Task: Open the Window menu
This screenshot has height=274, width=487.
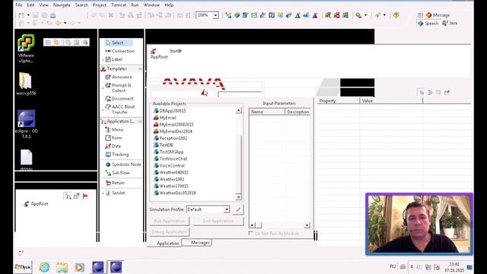Action: (151, 5)
